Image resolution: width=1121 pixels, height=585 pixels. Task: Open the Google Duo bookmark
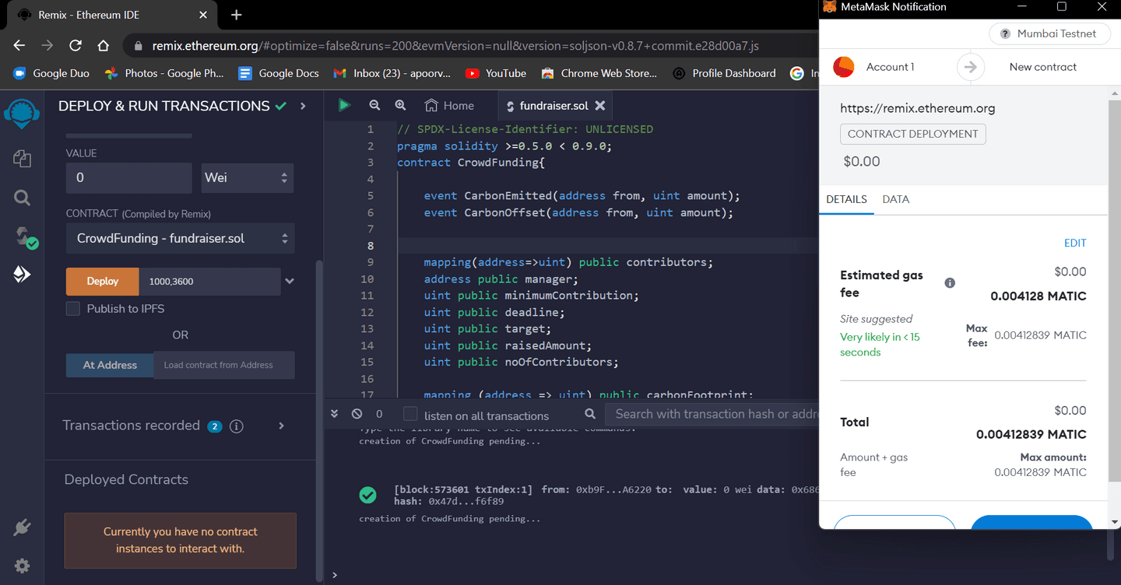coord(51,73)
